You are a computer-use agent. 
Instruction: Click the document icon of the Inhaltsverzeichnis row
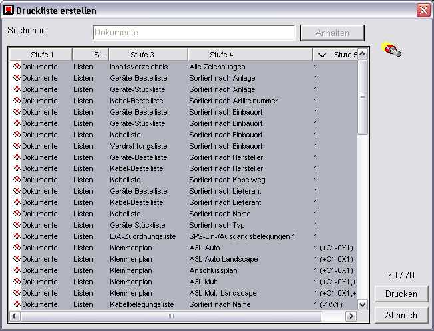(17, 67)
